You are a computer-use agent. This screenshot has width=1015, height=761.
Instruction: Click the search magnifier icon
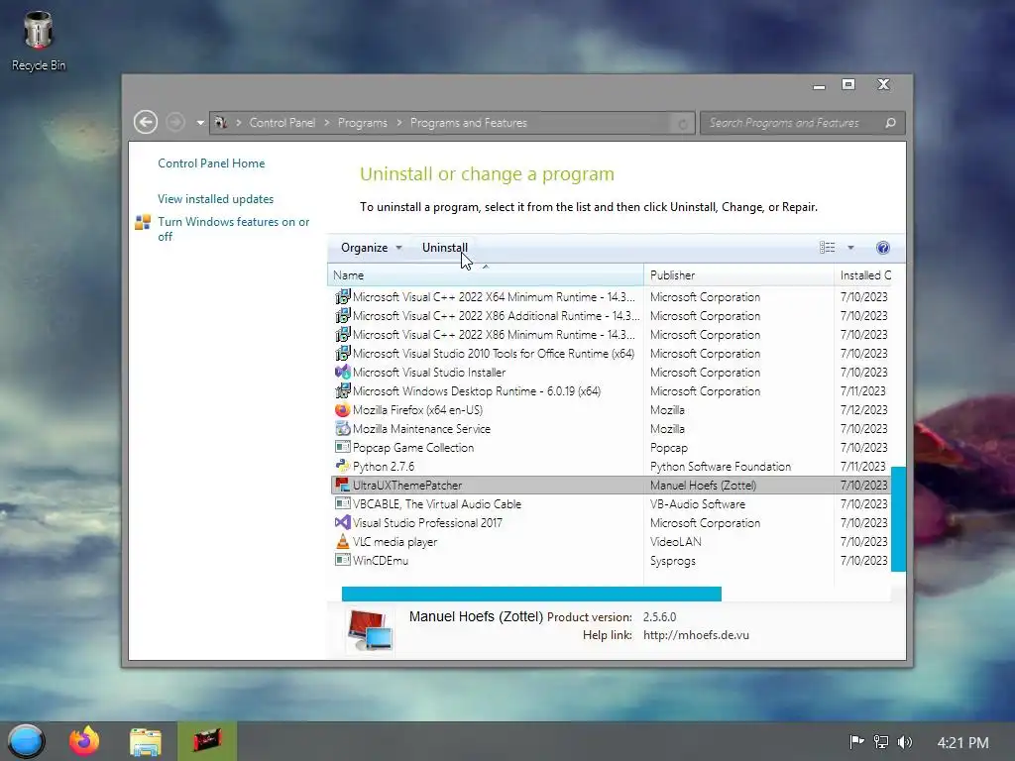pyautogui.click(x=891, y=123)
